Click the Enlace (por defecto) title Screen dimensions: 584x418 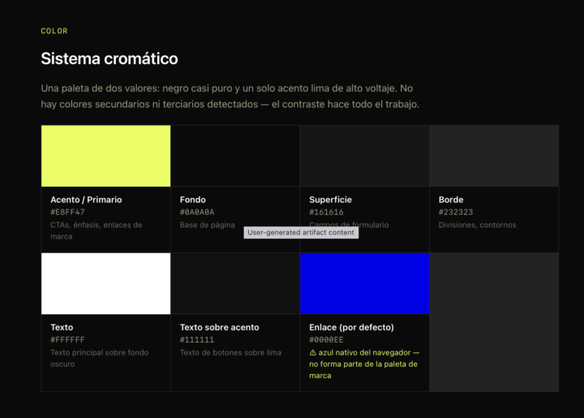tap(351, 327)
